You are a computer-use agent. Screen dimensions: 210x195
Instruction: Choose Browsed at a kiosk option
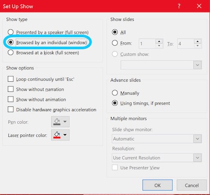click(10, 52)
